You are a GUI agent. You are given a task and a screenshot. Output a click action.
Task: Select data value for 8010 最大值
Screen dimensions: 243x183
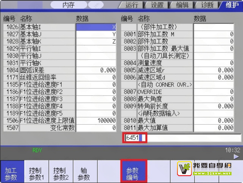tap(214, 121)
